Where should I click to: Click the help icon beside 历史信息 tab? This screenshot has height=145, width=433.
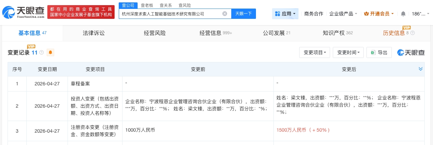[412, 33]
